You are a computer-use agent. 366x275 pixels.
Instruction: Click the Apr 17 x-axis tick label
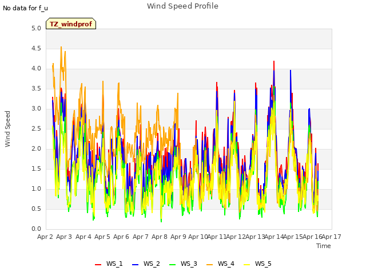pyautogui.click(x=332, y=237)
